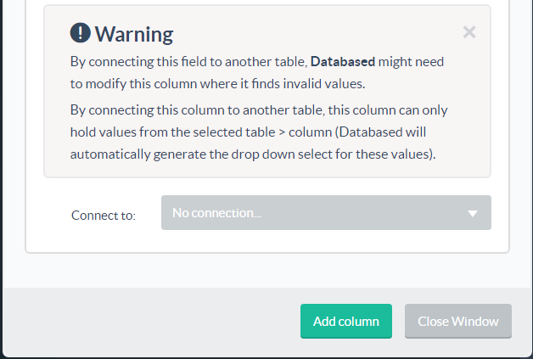Click the bold Databased word

[343, 62]
